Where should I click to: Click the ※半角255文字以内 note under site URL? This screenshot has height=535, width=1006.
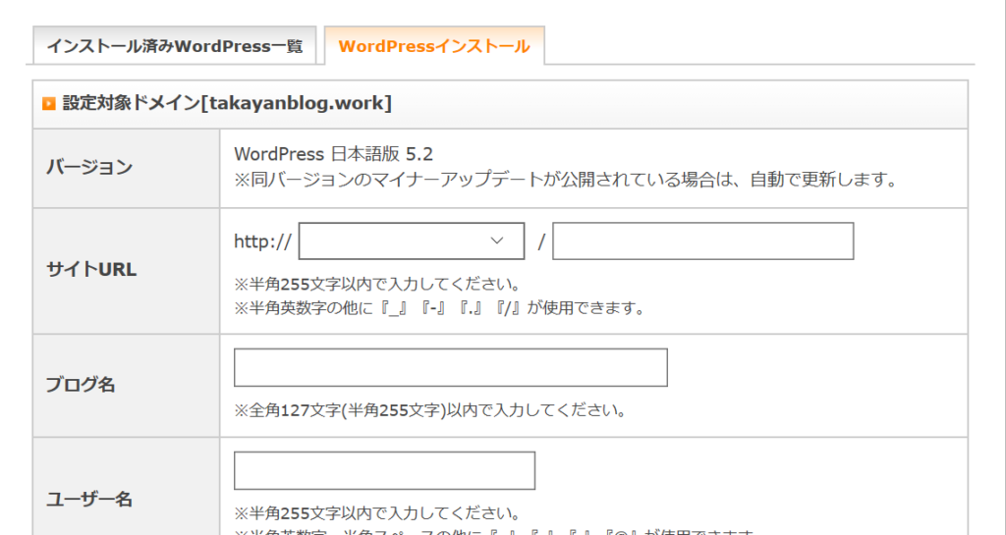(376, 284)
